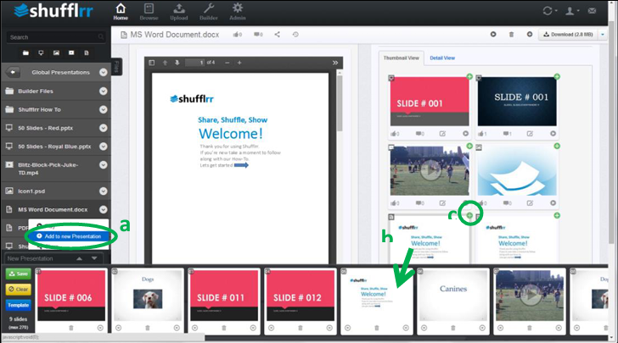618x343 pixels.
Task: Click the page number field in viewer
Action: click(x=195, y=63)
